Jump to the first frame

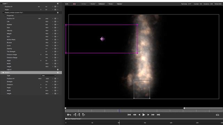pyautogui.click(x=129, y=115)
